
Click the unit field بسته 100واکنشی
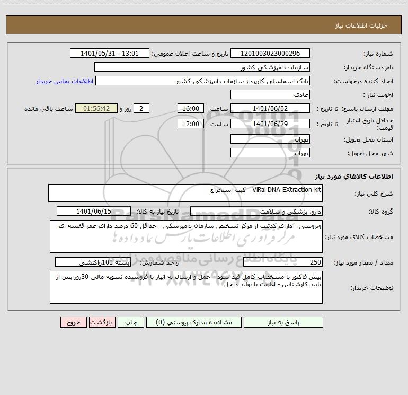click(x=93, y=262)
